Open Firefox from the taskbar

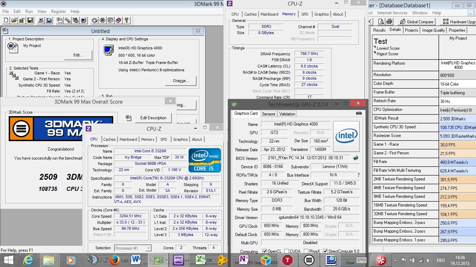coord(114,260)
